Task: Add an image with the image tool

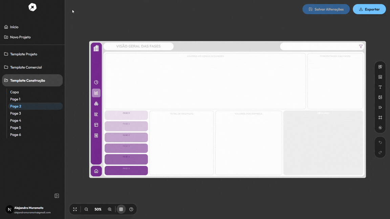Action: (x=380, y=97)
